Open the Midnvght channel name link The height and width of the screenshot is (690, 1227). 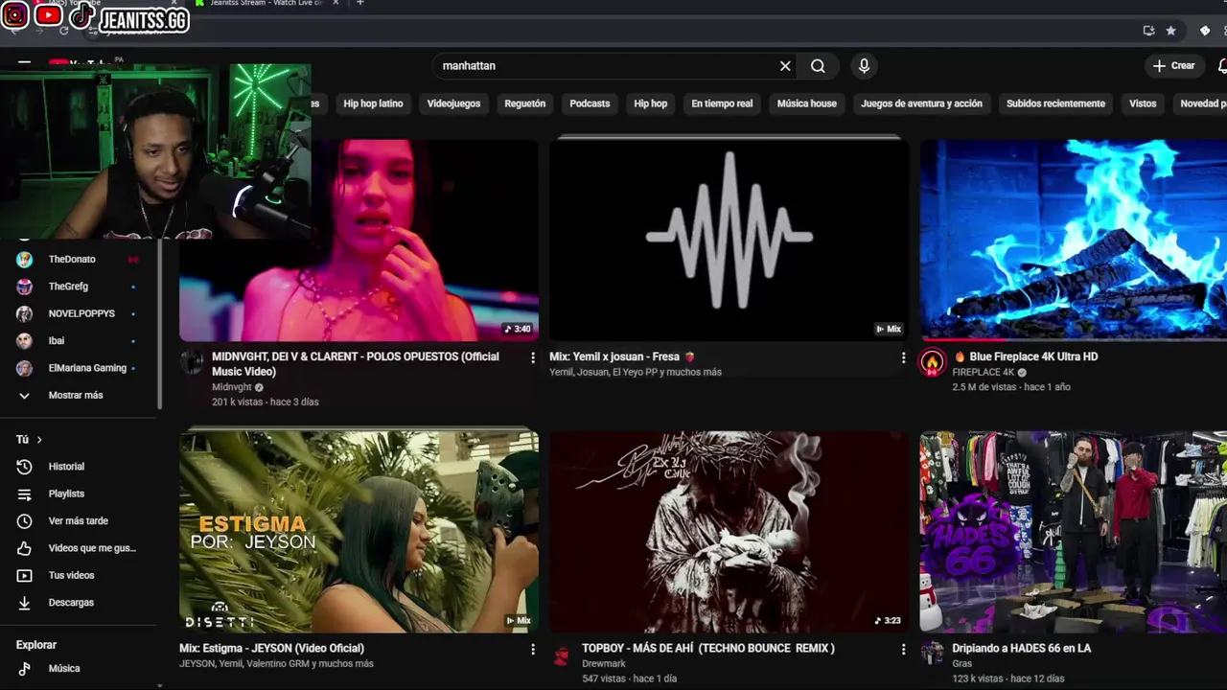[x=232, y=387]
